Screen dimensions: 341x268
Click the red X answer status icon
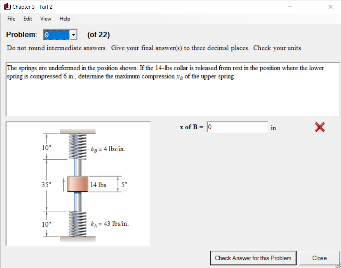point(319,127)
